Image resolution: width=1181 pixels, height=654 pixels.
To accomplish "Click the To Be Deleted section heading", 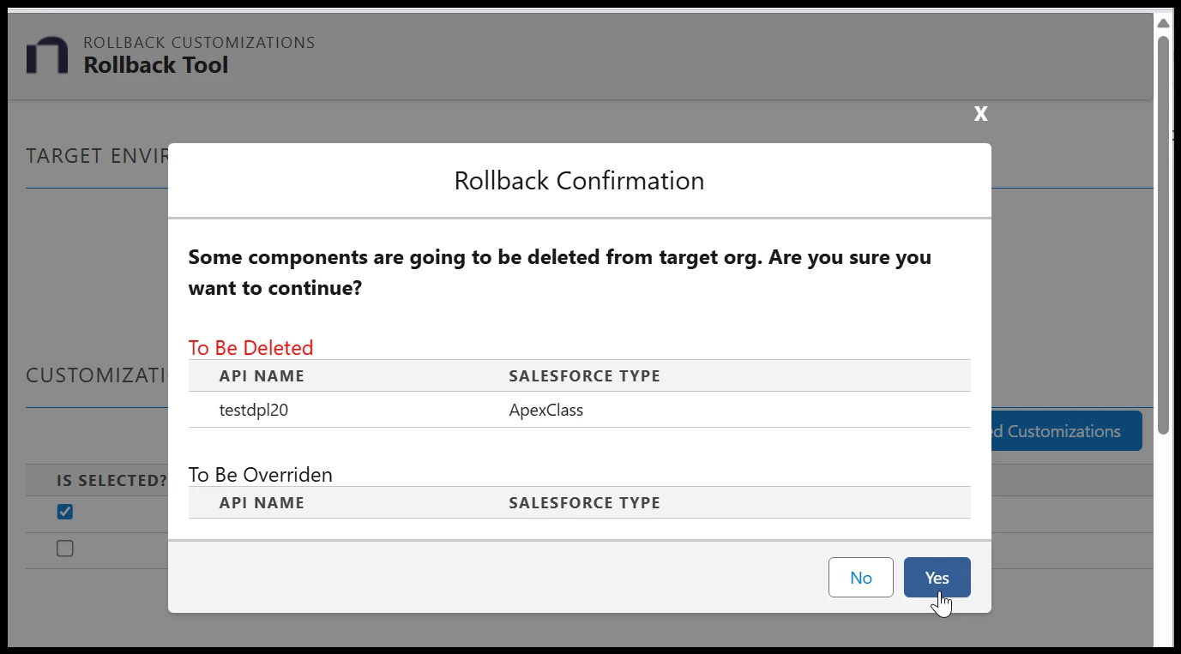I will click(x=250, y=347).
